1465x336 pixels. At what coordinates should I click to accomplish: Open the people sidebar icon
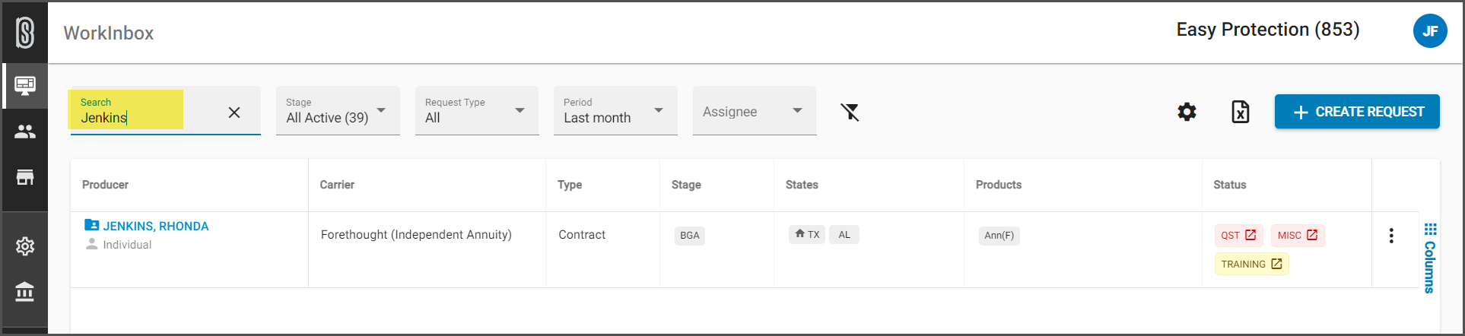pos(25,132)
